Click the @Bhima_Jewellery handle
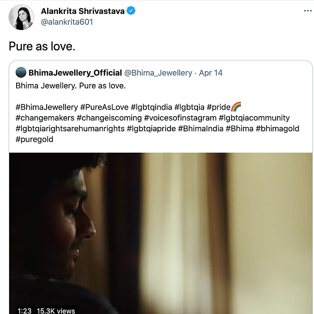 coord(158,73)
